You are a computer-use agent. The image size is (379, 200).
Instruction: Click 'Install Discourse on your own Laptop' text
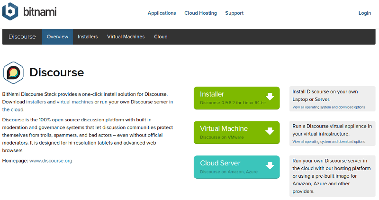(x=325, y=96)
